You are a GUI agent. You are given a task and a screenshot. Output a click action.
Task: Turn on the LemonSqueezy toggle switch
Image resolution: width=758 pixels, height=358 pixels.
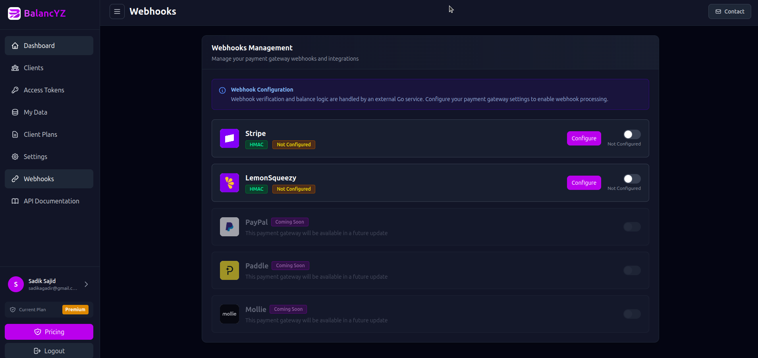tap(631, 179)
